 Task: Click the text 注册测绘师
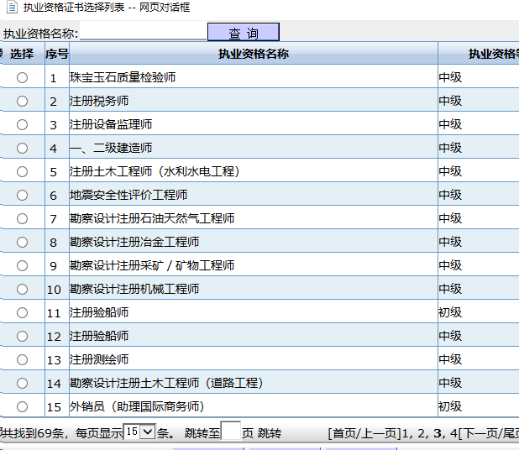[99, 359]
